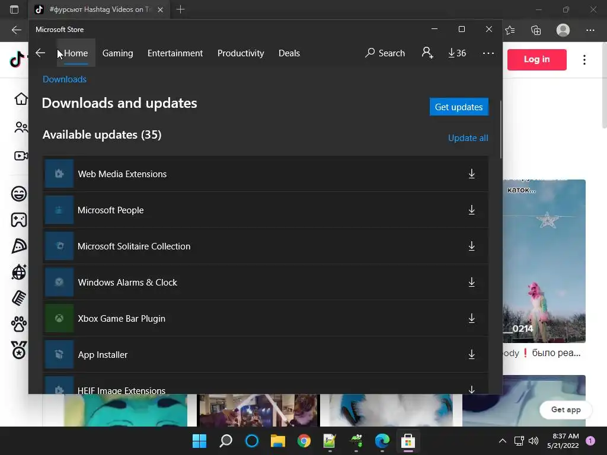Open Edge Favorites star icon

(510, 30)
